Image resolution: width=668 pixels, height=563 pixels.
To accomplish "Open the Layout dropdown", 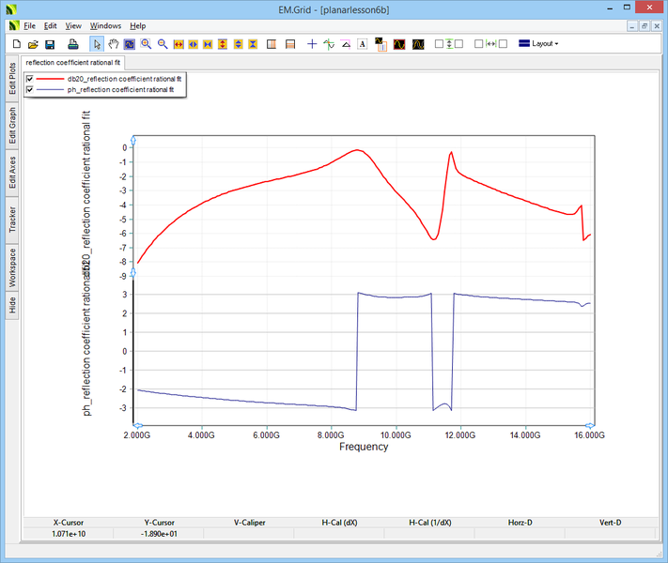I will pos(539,44).
